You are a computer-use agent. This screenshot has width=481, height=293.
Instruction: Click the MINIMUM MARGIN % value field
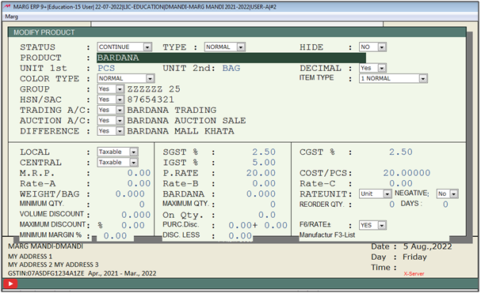point(115,236)
